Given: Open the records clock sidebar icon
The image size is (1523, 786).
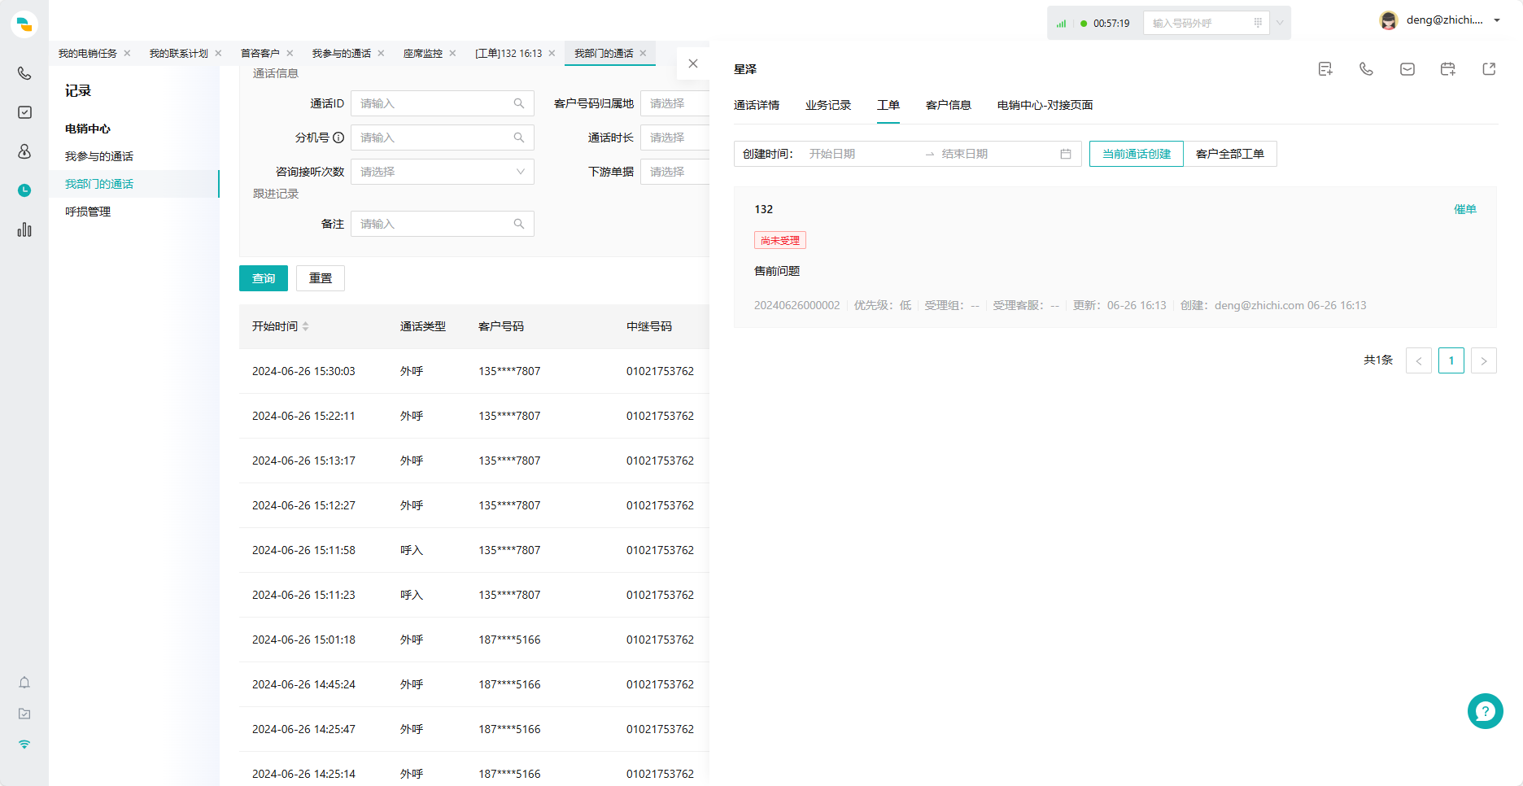Looking at the screenshot, I should coord(24,190).
